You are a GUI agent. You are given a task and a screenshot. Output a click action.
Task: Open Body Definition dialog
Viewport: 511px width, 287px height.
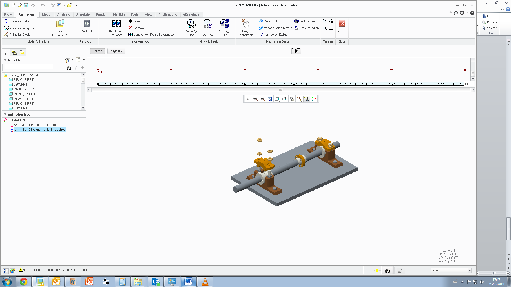click(x=307, y=28)
